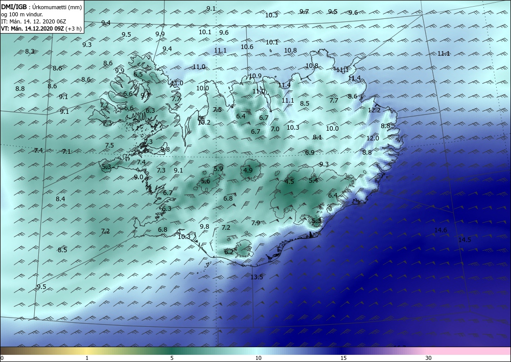Click the "IT: Mán. 14. 12. 2020 06Z" line
Screen dimensions: 511x362
point(34,21)
